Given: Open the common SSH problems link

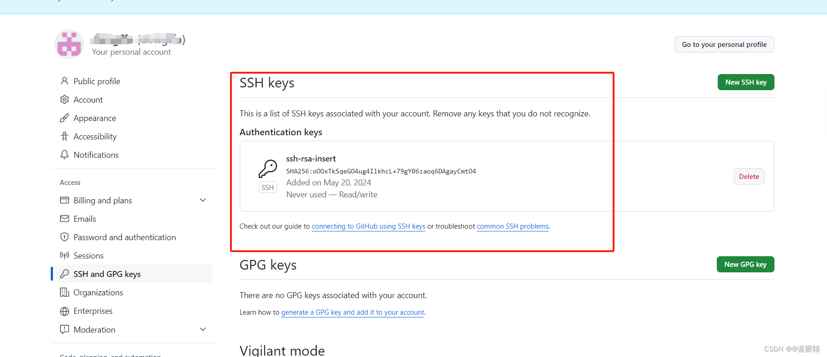Looking at the screenshot, I should [x=513, y=226].
